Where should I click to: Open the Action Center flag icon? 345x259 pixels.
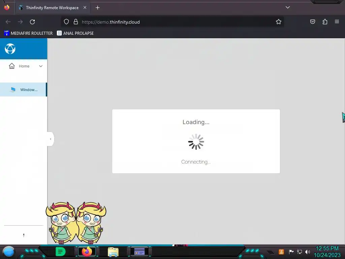click(291, 252)
